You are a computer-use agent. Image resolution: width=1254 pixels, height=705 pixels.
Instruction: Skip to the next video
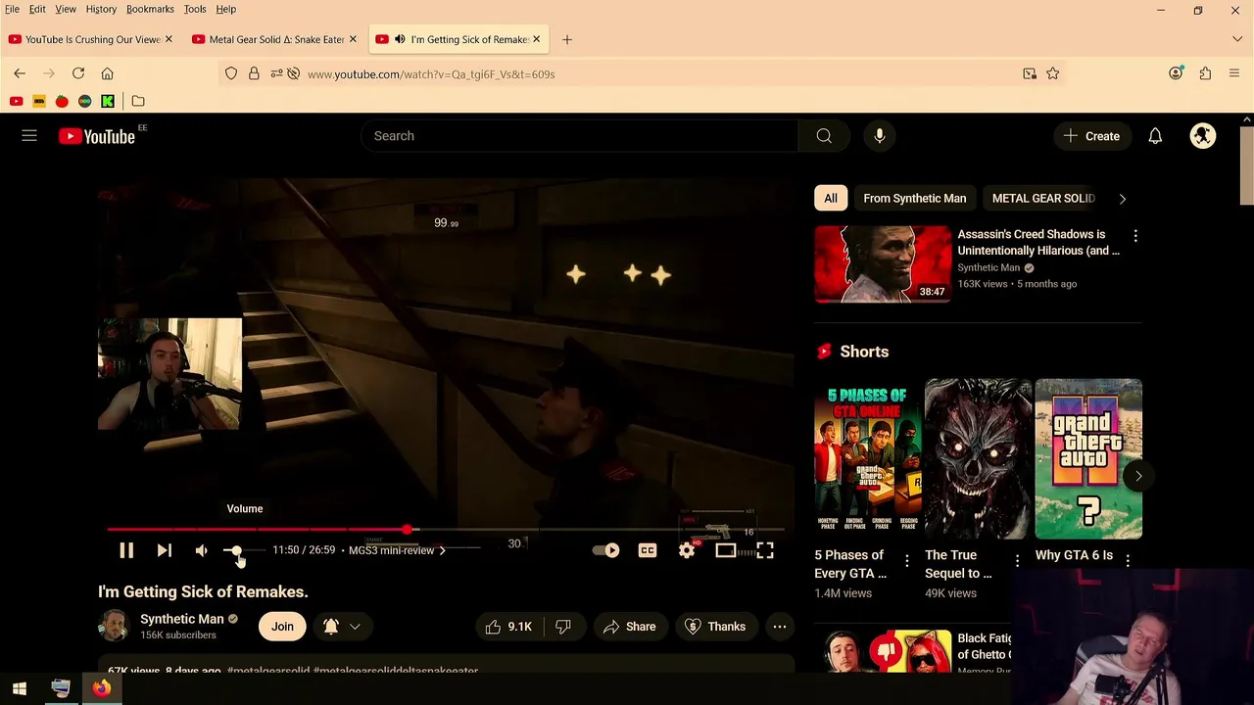pos(164,550)
